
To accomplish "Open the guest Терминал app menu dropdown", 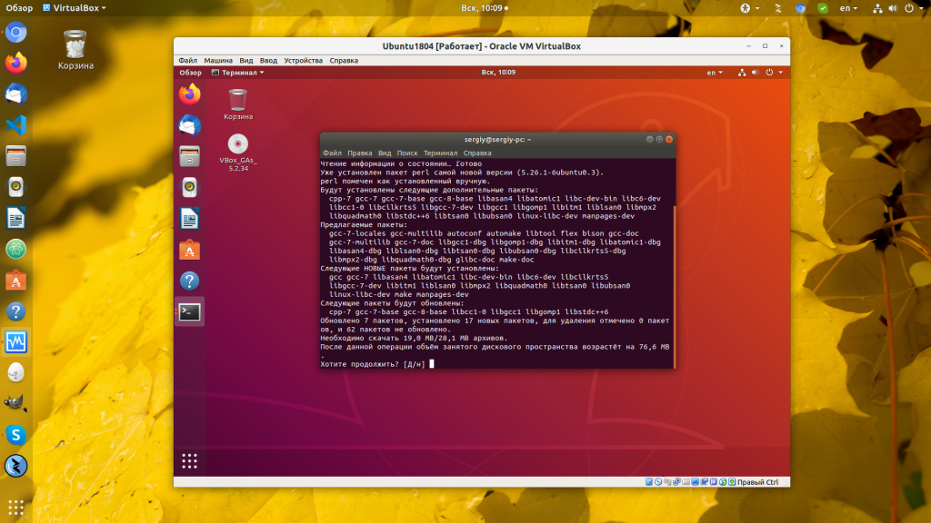I will (x=238, y=73).
